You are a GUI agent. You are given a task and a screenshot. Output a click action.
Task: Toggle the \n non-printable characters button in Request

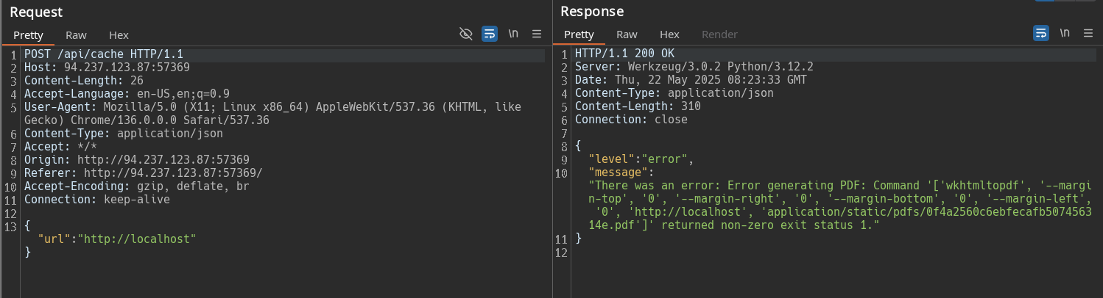(513, 34)
